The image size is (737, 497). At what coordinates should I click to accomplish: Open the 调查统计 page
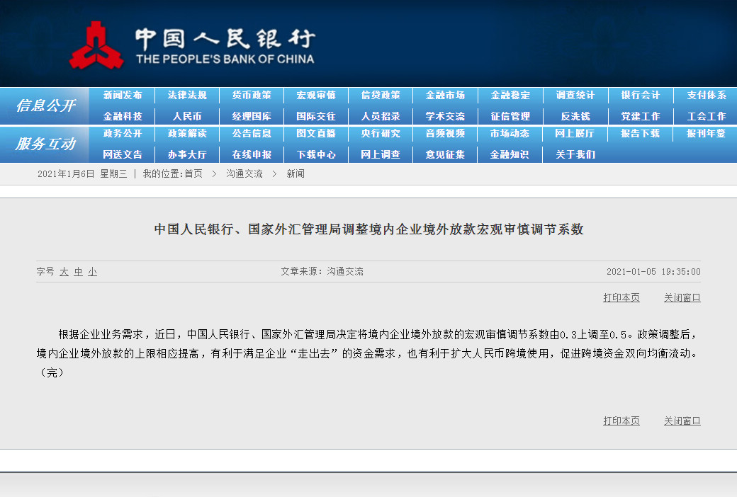click(575, 96)
